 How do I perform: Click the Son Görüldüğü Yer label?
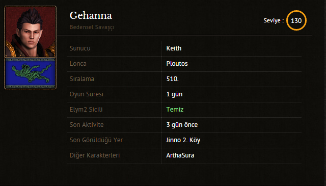click(96, 140)
